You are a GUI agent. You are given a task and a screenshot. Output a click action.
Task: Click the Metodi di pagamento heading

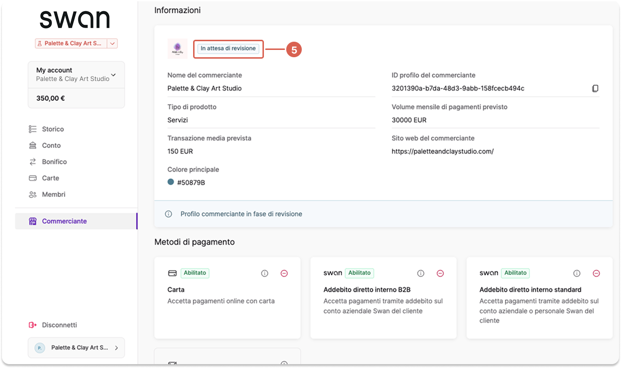tap(195, 242)
